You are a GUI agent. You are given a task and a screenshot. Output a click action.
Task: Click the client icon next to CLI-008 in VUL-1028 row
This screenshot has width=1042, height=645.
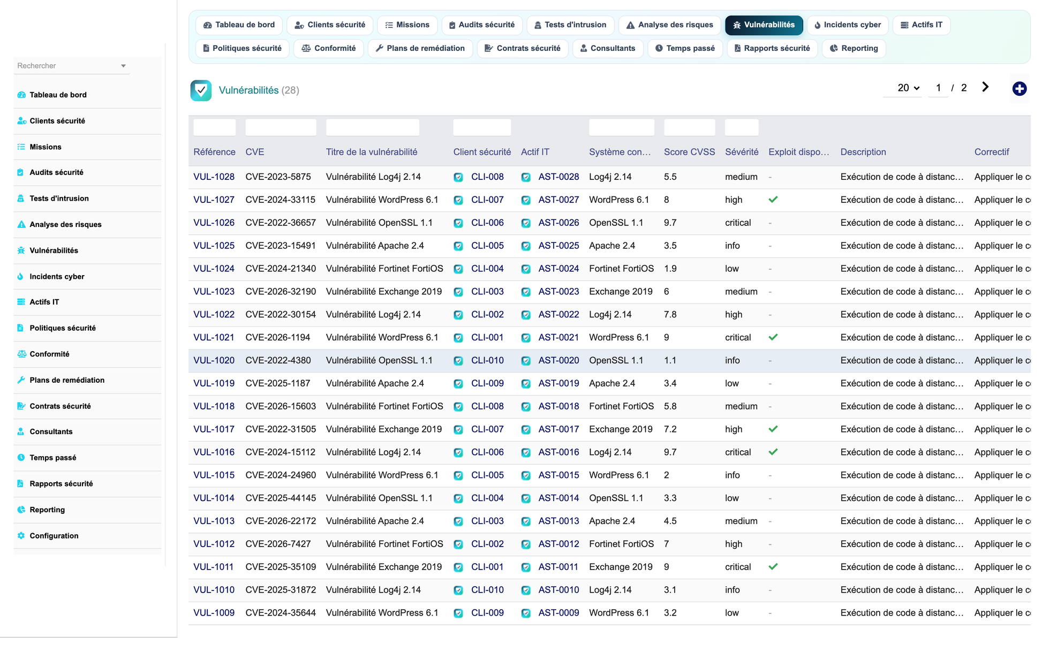pyautogui.click(x=458, y=177)
